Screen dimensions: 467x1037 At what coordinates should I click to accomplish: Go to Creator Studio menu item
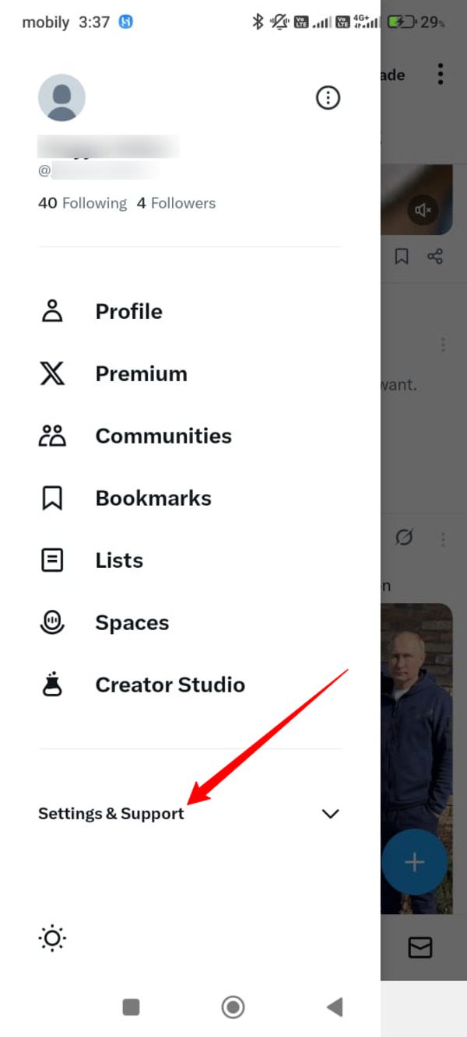170,685
